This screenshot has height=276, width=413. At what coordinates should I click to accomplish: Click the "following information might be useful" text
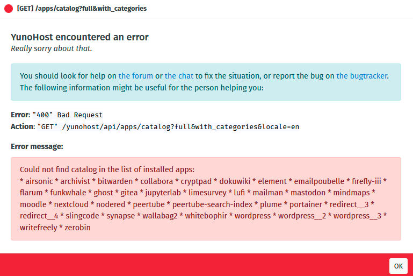point(141,88)
